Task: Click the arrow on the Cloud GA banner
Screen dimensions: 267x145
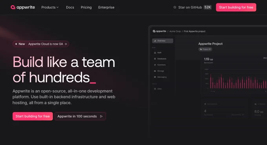Action: (66, 44)
